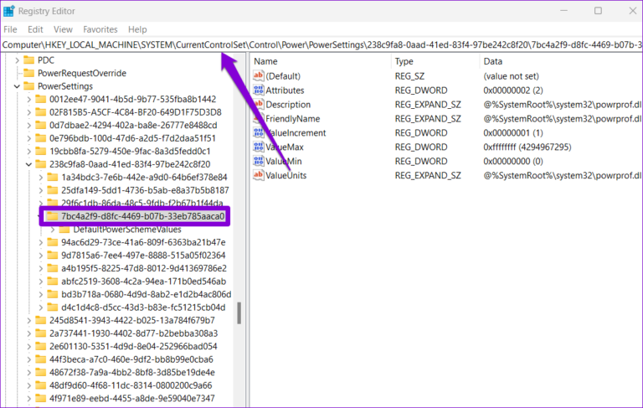Image resolution: width=643 pixels, height=408 pixels.
Task: Click the PowerSettings folder icon
Action: tap(28, 86)
